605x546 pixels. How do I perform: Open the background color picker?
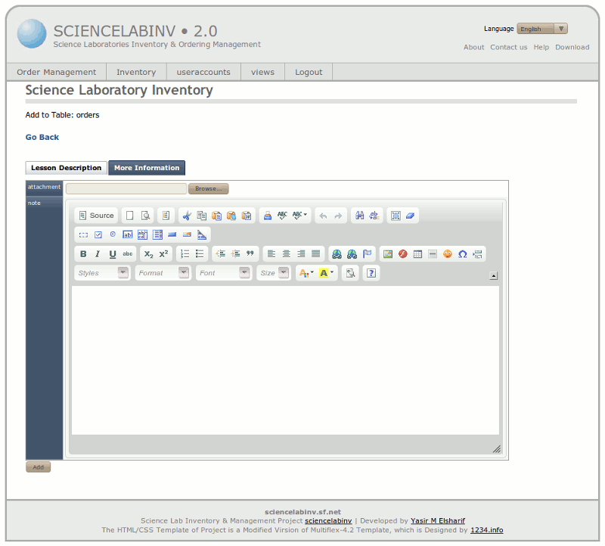tap(327, 273)
